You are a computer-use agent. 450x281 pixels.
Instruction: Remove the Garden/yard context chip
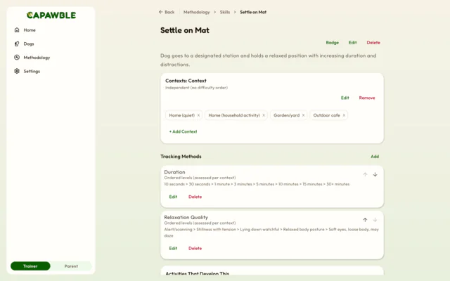click(x=303, y=115)
